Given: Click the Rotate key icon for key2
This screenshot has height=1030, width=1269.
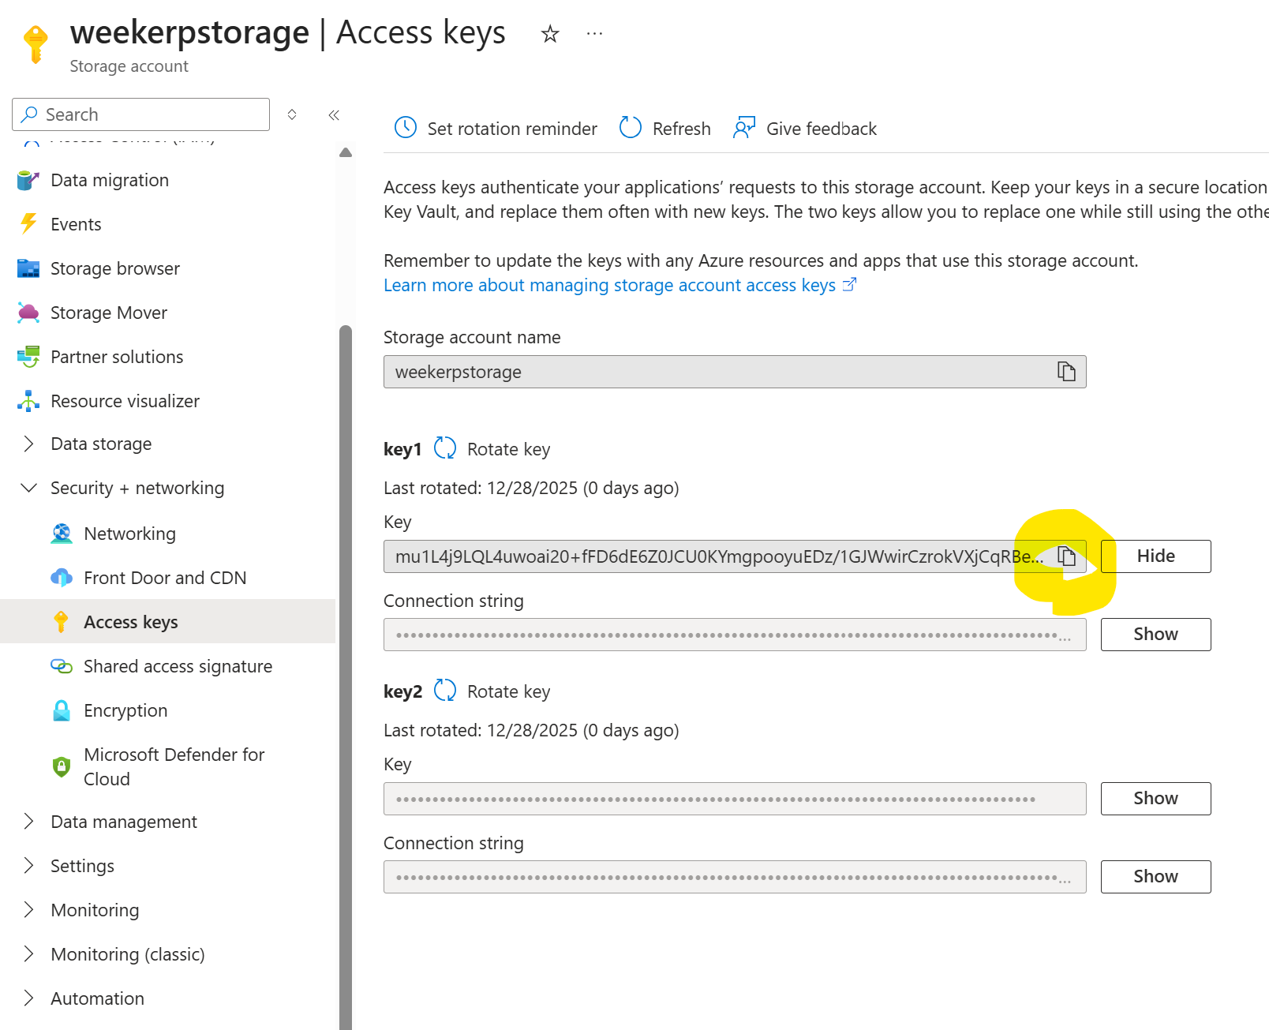Looking at the screenshot, I should pyautogui.click(x=445, y=691).
